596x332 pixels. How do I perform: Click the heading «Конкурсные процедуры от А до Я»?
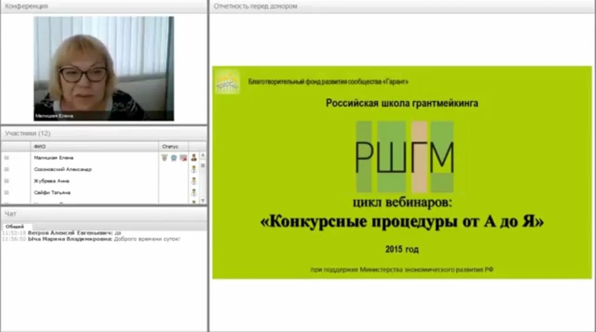402,222
